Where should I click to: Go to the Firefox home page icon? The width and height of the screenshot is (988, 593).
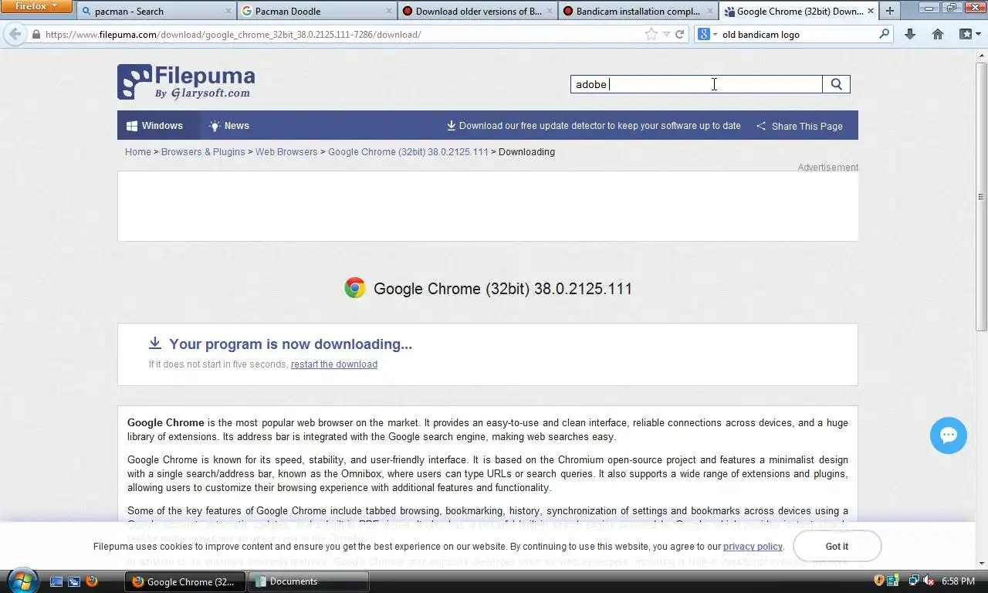tap(938, 34)
